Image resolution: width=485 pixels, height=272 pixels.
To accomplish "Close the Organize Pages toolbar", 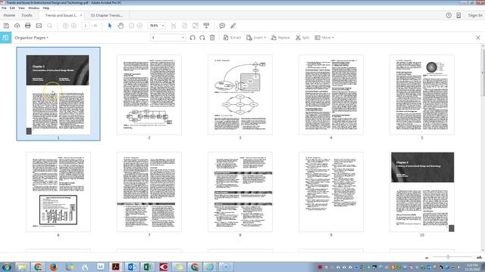I will (478, 38).
